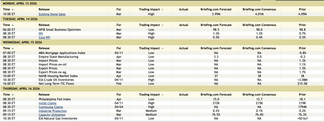The height and width of the screenshot is (122, 324).
Task: Open the Initial Claims link
Action: tap(47, 103)
